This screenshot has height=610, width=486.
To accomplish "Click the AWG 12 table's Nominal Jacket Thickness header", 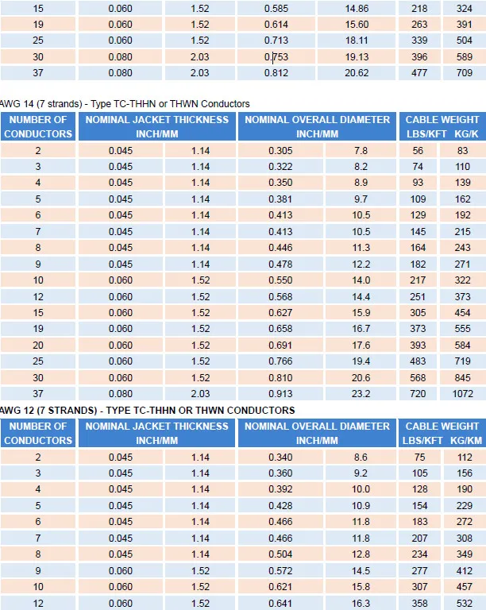I will click(x=156, y=433).
